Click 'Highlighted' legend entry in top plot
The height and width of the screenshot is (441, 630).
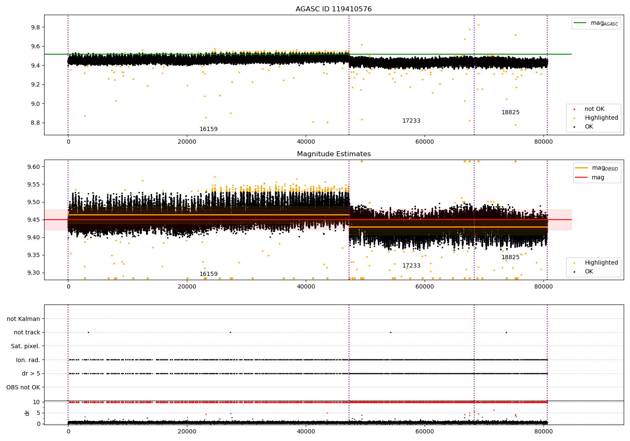point(601,118)
